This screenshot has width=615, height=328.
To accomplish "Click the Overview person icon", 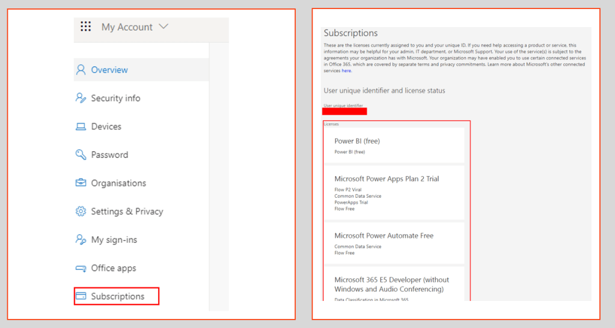I will click(81, 70).
